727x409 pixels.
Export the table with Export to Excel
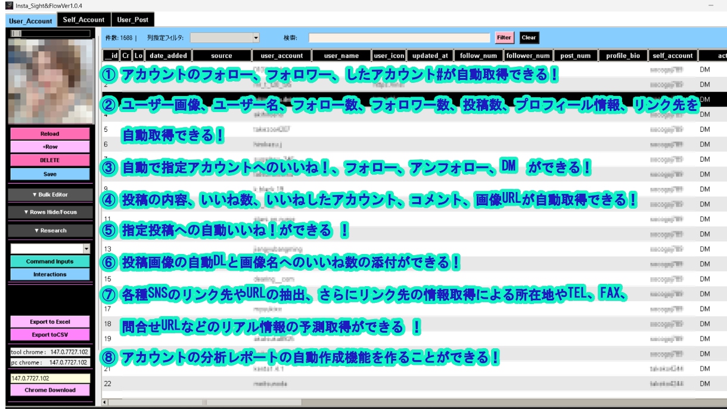coord(50,322)
